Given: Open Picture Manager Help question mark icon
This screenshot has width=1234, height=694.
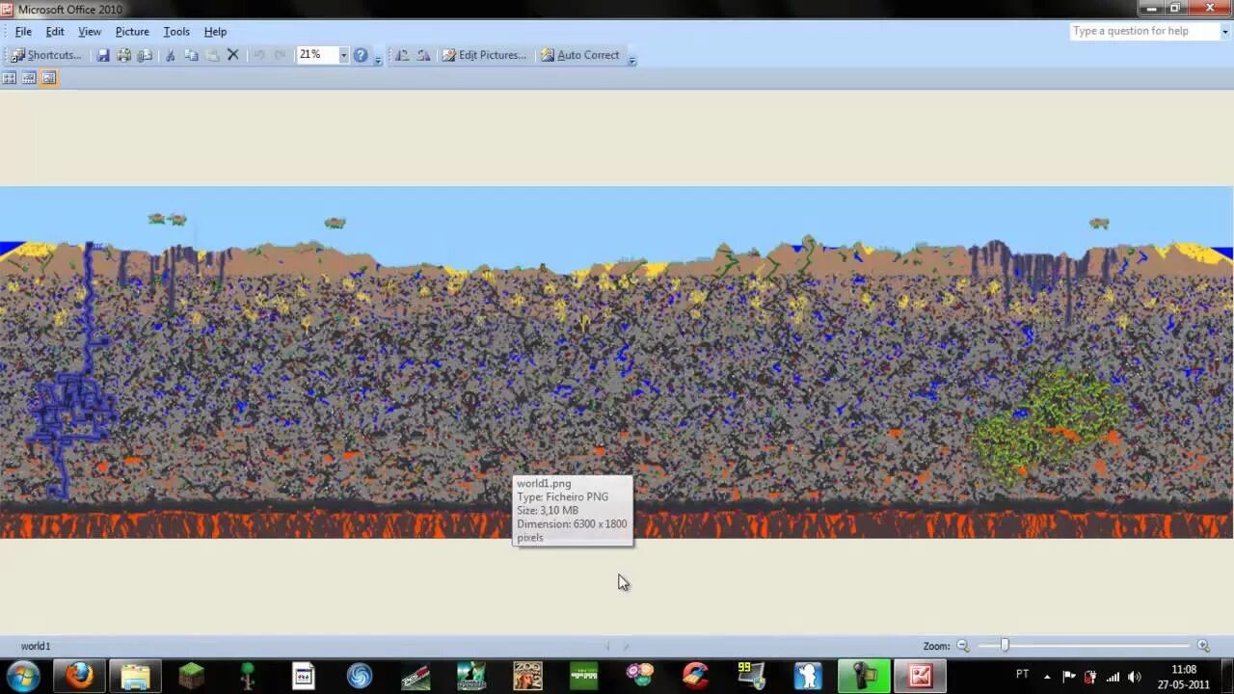Looking at the screenshot, I should coord(361,55).
